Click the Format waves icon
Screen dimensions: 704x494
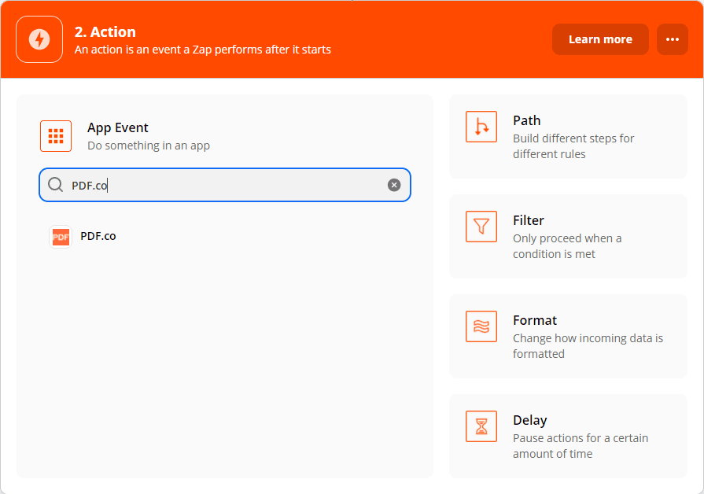[481, 326]
